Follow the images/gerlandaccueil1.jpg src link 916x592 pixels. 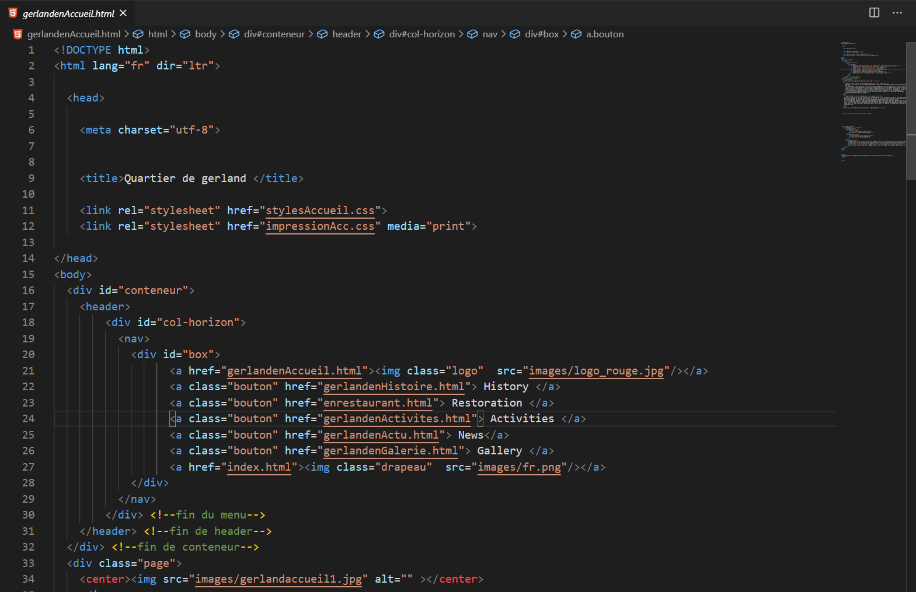click(278, 579)
